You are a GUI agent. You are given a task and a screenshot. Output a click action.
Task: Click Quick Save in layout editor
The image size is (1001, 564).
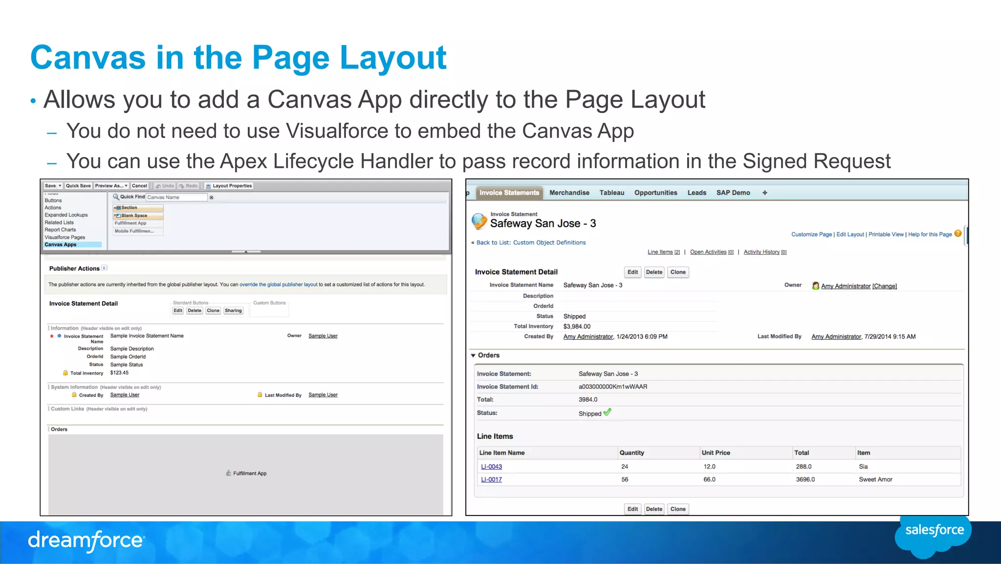coord(78,186)
